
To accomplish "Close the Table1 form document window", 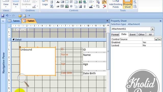I will click(107, 21).
